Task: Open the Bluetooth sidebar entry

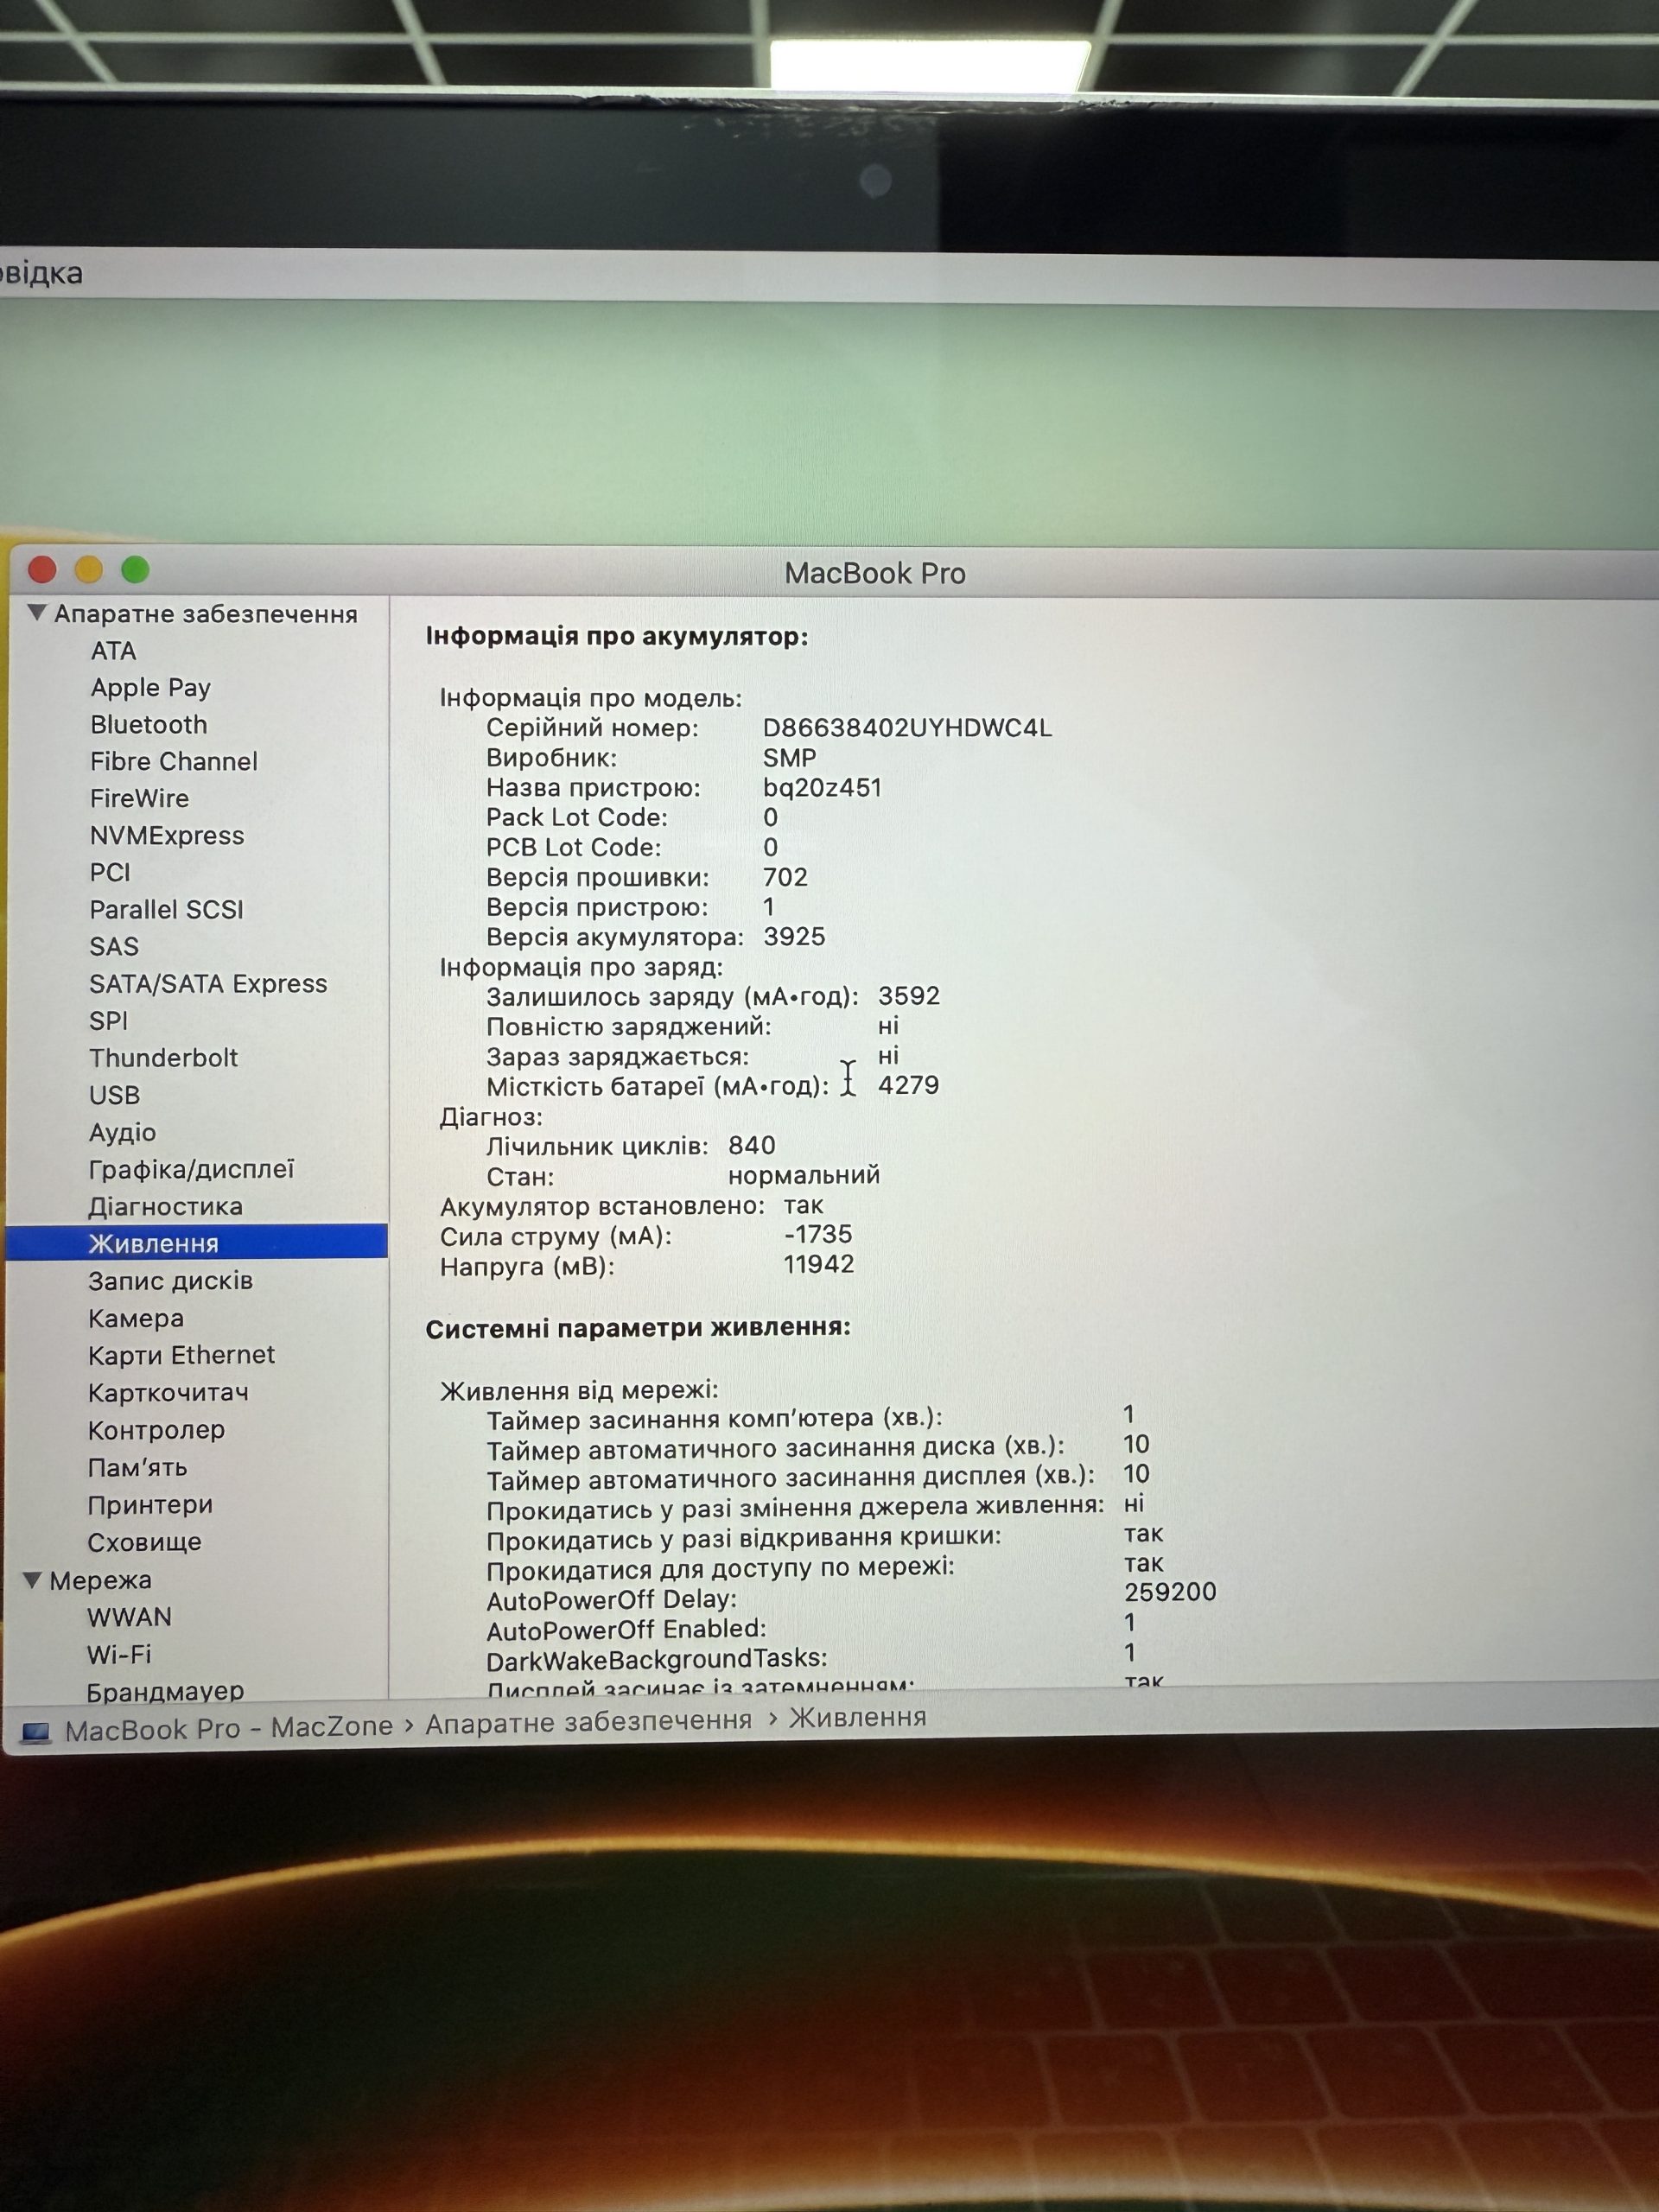Action: [x=148, y=725]
